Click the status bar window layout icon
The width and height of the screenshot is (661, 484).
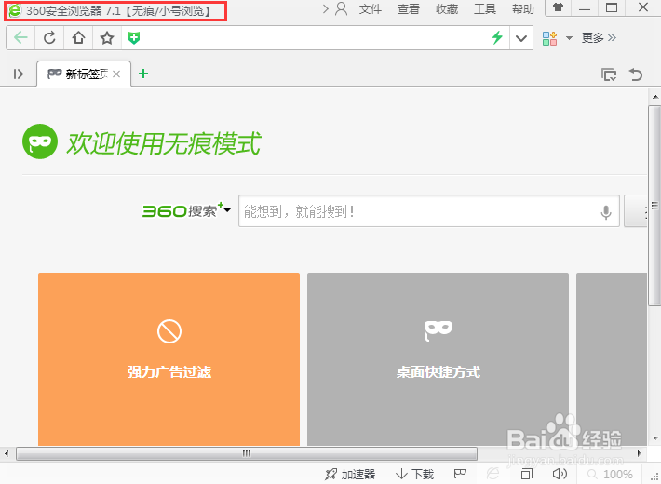point(527,475)
